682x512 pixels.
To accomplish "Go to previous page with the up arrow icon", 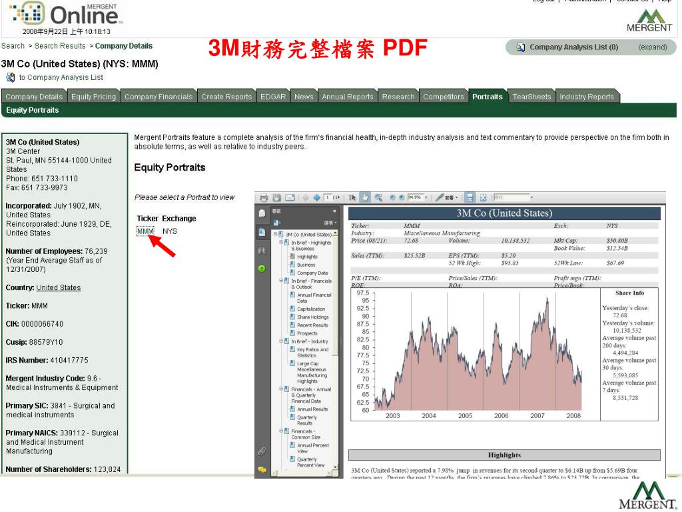I will tap(306, 197).
